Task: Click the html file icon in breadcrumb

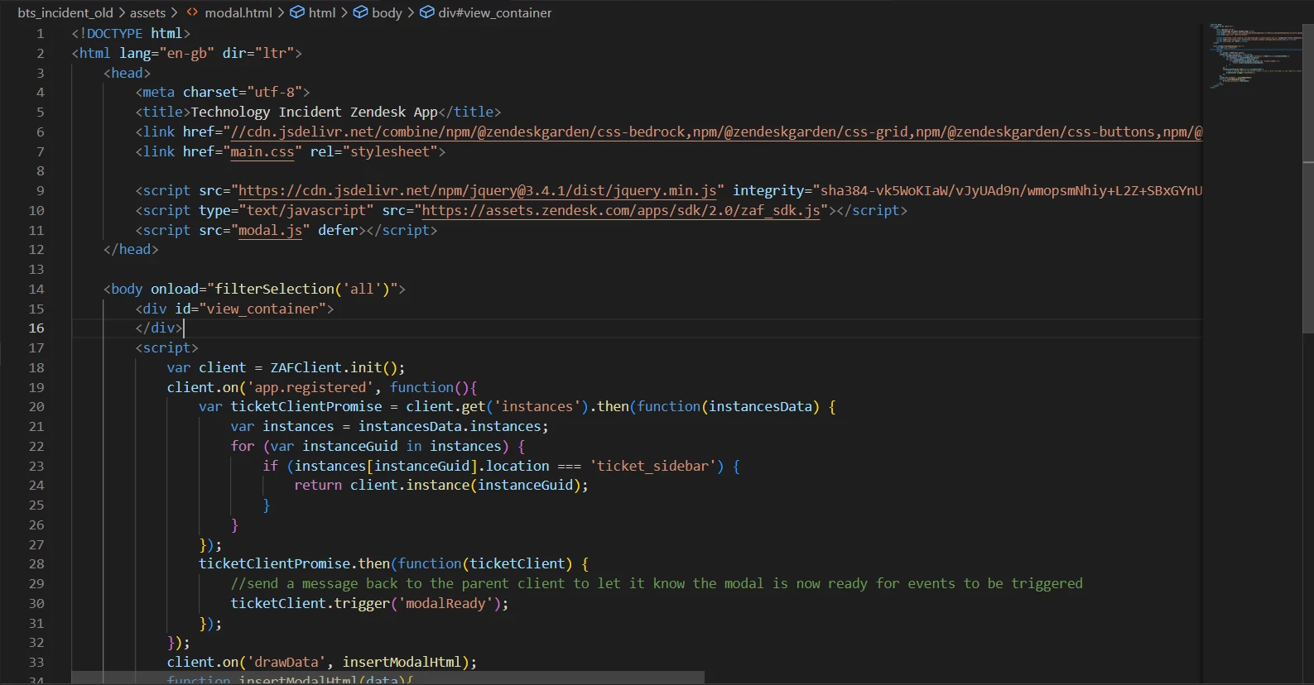Action: [x=193, y=12]
